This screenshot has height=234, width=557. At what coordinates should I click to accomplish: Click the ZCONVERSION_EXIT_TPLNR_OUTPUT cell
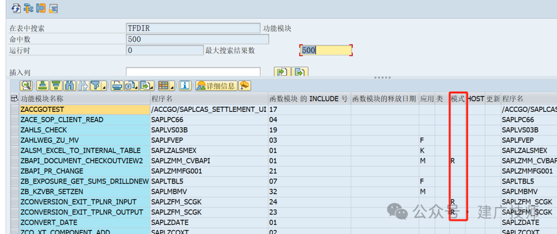85,212
